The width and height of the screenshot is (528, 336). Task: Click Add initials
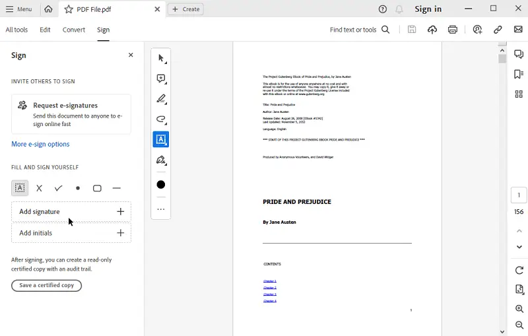71,233
